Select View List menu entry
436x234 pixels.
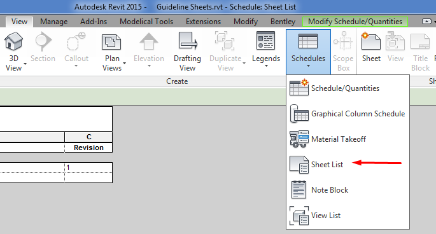348,216
